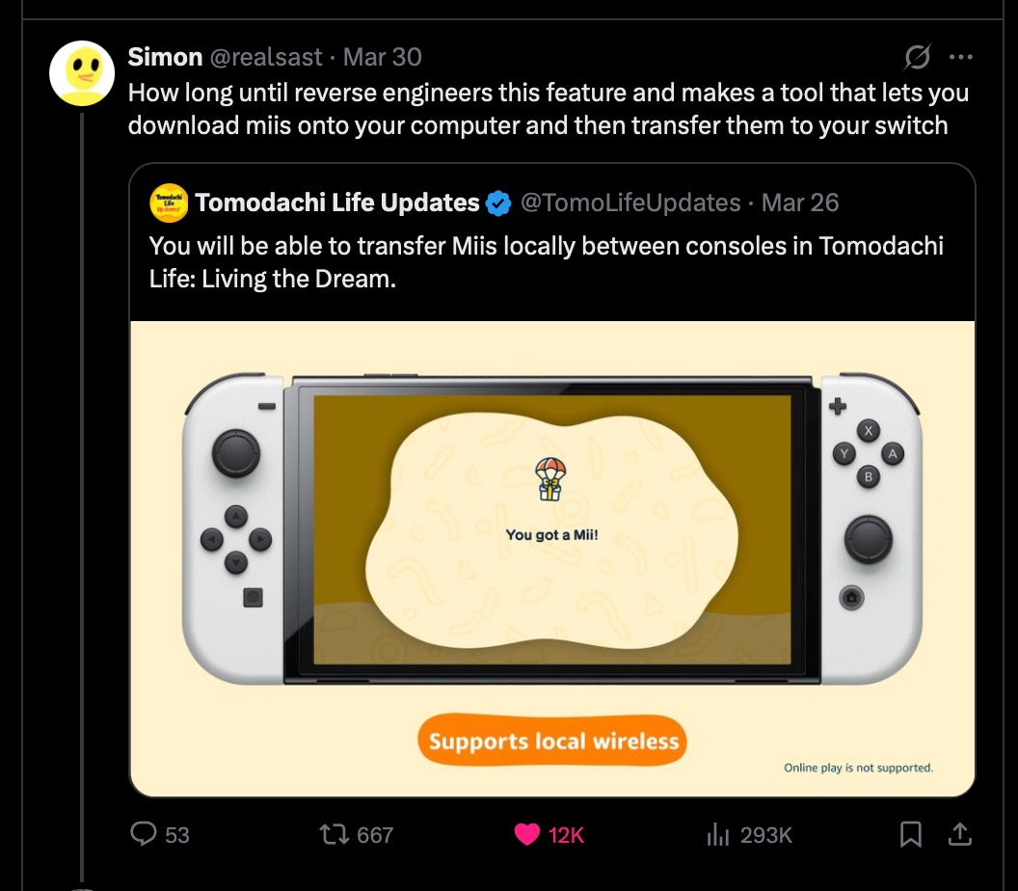This screenshot has width=1018, height=891.
Task: Repost using the retweet arrows icon
Action: (335, 834)
